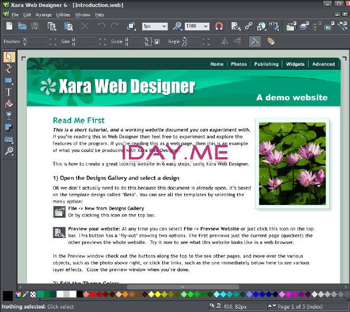This screenshot has height=312, width=350.
Task: Click Page 1 of 5 (index) status text
Action: click(300, 307)
